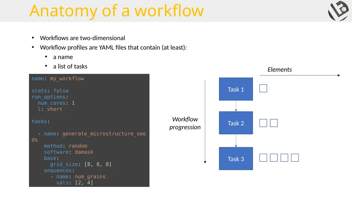Click the code line "base:"

(x=51, y=158)
